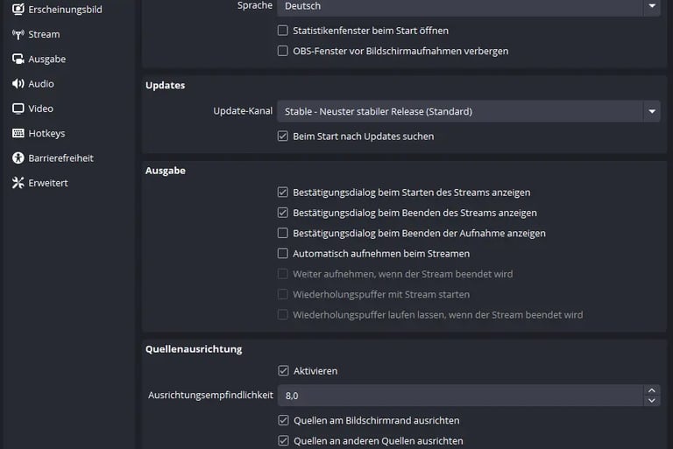Enable OBS-Fenster vor Bildschirmaufnahmen verbergen
Image resolution: width=673 pixels, height=449 pixels.
coord(282,51)
